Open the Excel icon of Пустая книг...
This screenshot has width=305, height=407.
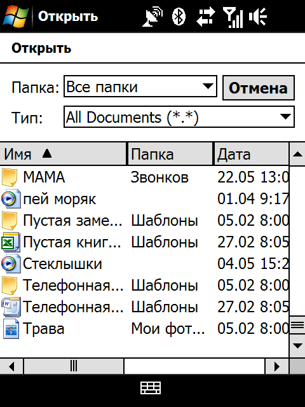11,242
